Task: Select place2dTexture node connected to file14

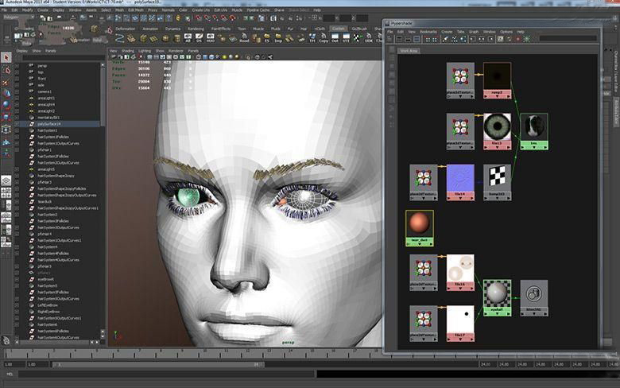Action: pos(424,182)
